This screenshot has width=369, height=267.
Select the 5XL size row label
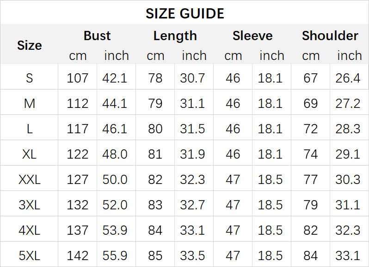pos(29,255)
